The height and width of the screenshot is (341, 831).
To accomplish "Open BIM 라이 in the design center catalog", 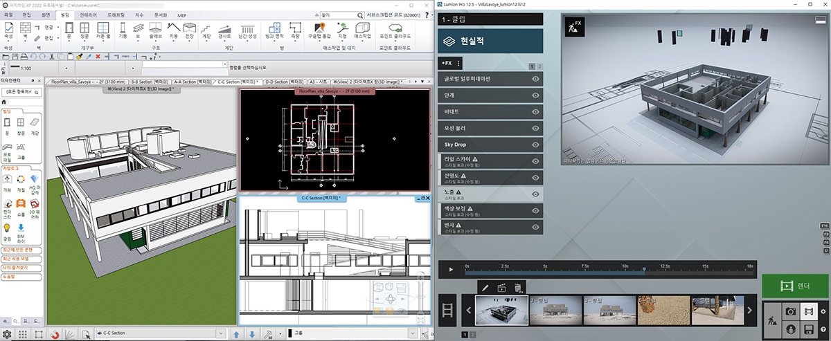I will click(21, 230).
